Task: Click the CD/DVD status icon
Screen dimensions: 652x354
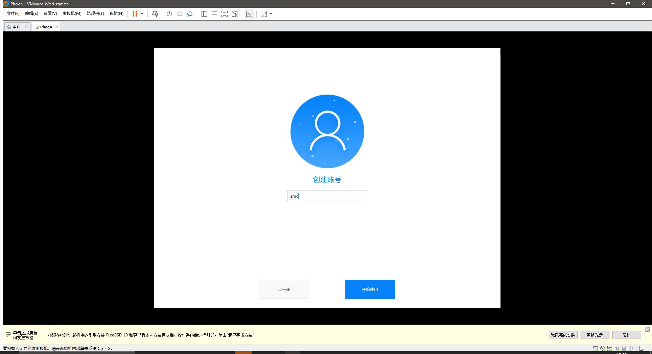Action: pyautogui.click(x=603, y=348)
